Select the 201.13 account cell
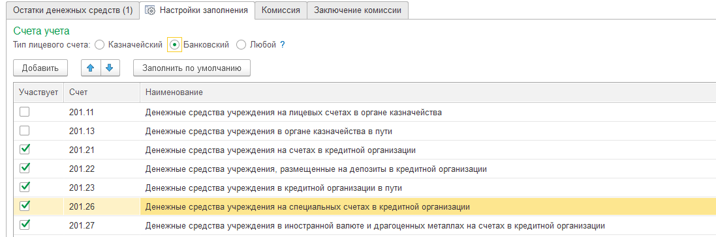The height and width of the screenshot is (237, 716). (x=102, y=132)
